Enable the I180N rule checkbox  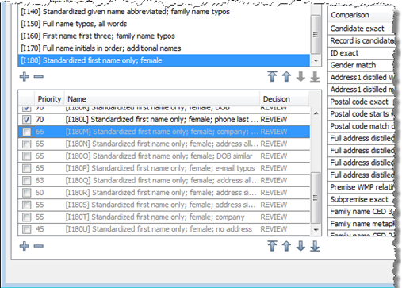tap(26, 144)
